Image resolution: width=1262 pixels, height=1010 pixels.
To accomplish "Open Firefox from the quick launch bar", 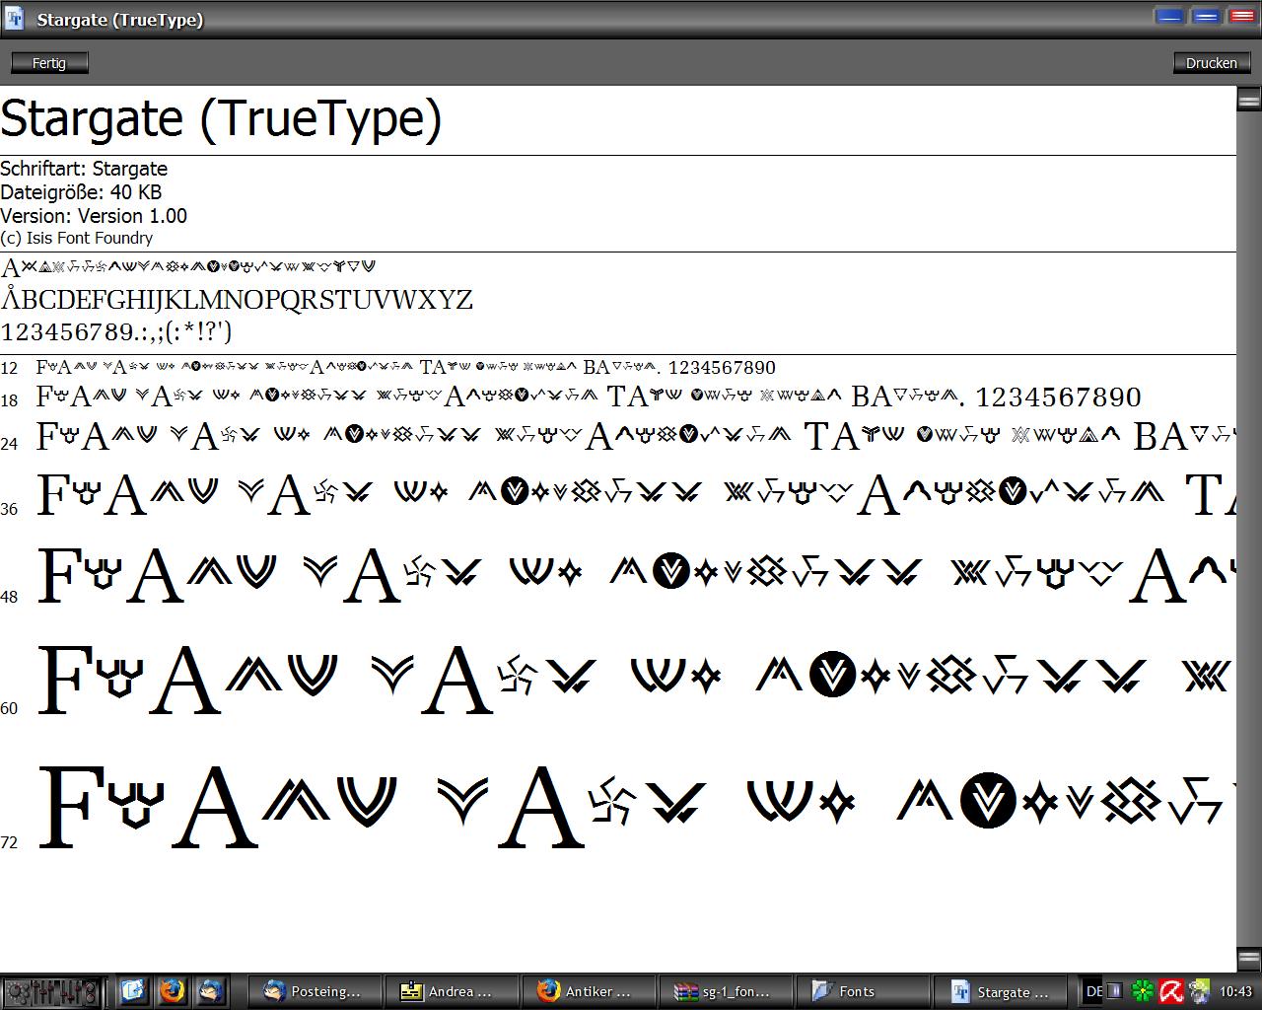I will pyautogui.click(x=172, y=990).
